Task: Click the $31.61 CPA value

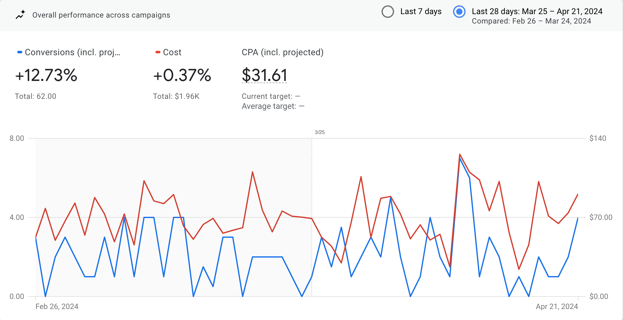Action: pyautogui.click(x=264, y=75)
